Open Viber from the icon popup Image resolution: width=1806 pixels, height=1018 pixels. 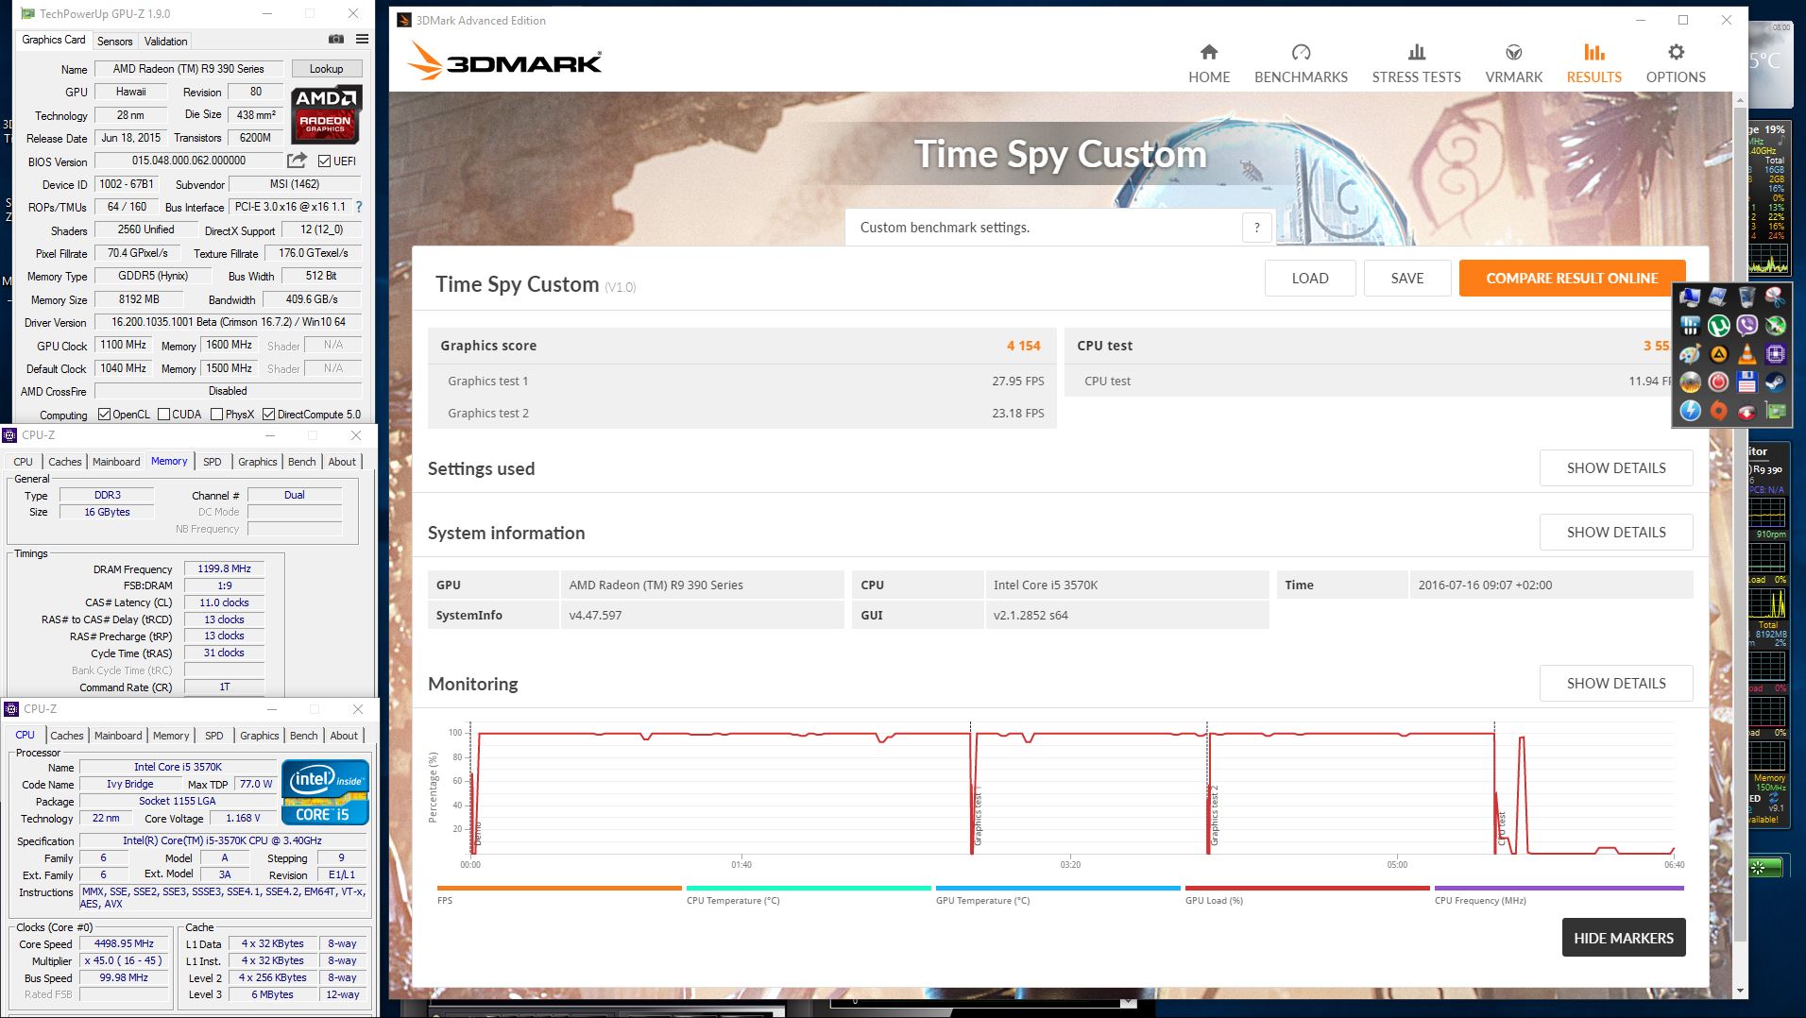(x=1746, y=326)
